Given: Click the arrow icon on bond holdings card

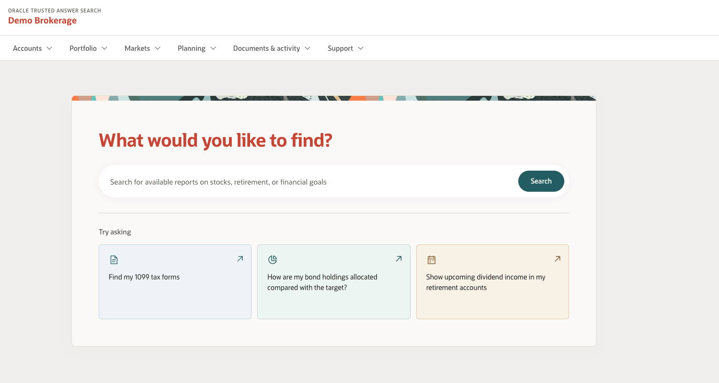Looking at the screenshot, I should coord(399,259).
